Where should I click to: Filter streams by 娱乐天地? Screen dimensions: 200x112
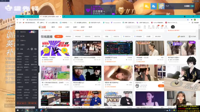(97, 36)
